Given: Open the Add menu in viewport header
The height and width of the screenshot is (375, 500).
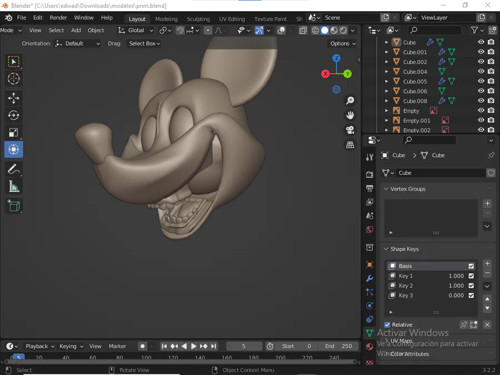Looking at the screenshot, I should 76,31.
